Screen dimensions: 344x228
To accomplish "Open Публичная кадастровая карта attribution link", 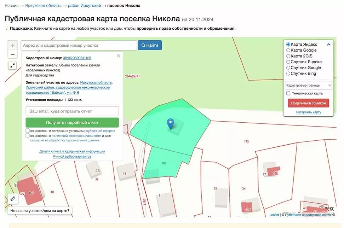I will pos(308,215).
